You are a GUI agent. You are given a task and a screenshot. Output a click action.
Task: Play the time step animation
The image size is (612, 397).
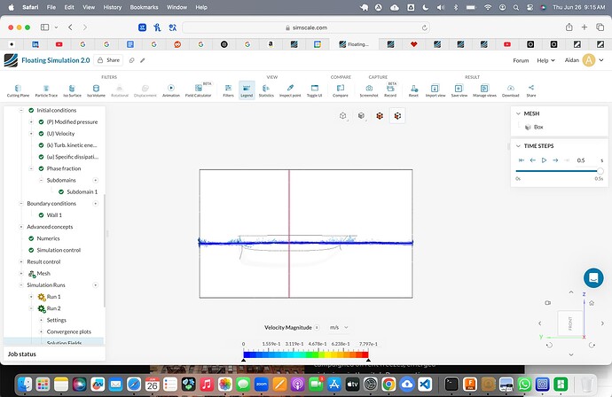pos(544,160)
